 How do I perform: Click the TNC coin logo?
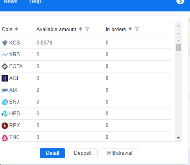click(5, 137)
